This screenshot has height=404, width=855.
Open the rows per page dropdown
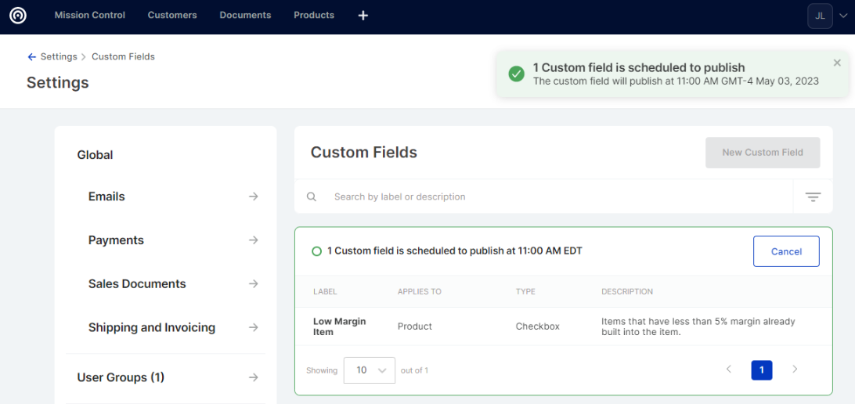tap(370, 370)
